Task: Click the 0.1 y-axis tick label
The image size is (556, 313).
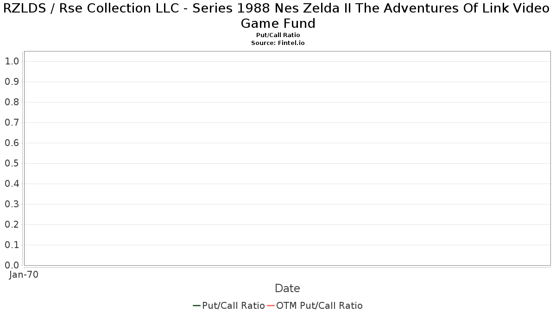Action: (x=12, y=245)
